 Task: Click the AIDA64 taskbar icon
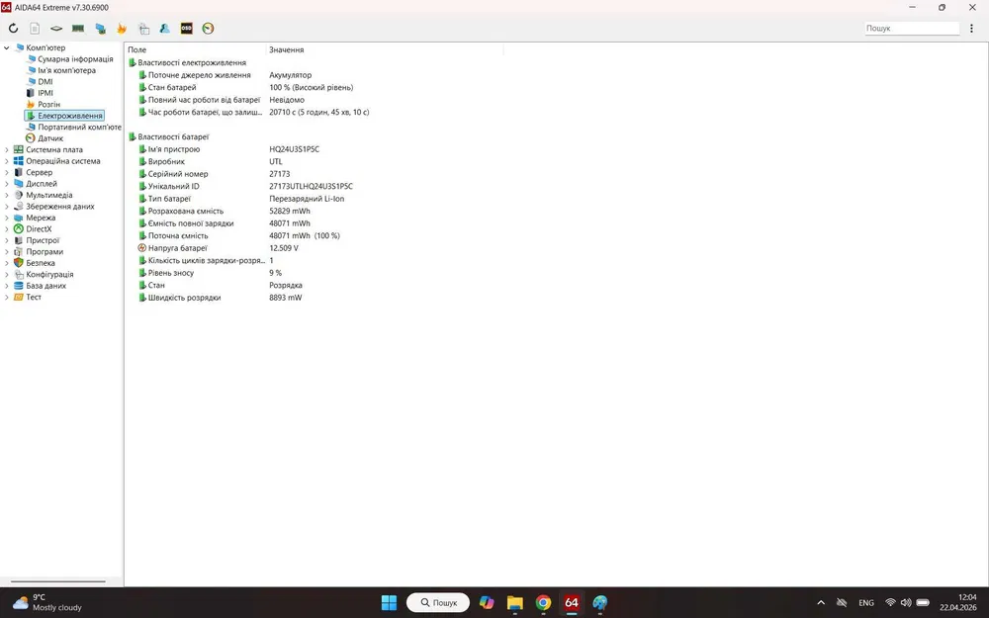coord(572,603)
